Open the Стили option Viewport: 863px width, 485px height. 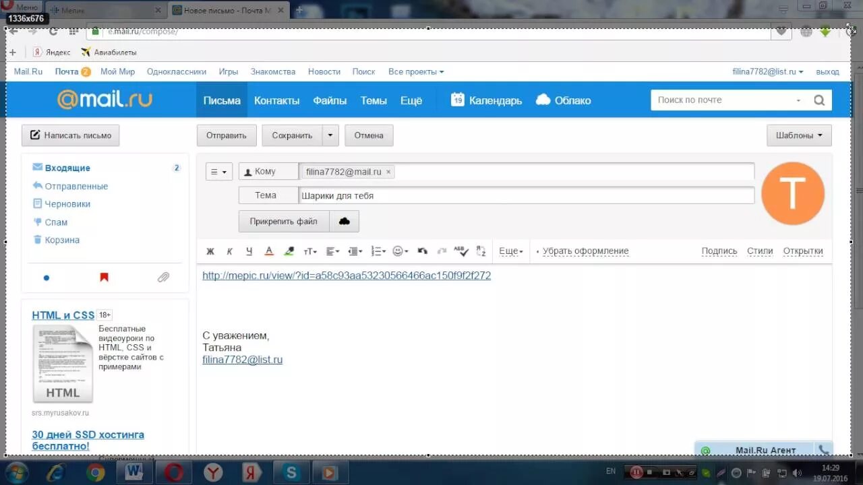760,251
